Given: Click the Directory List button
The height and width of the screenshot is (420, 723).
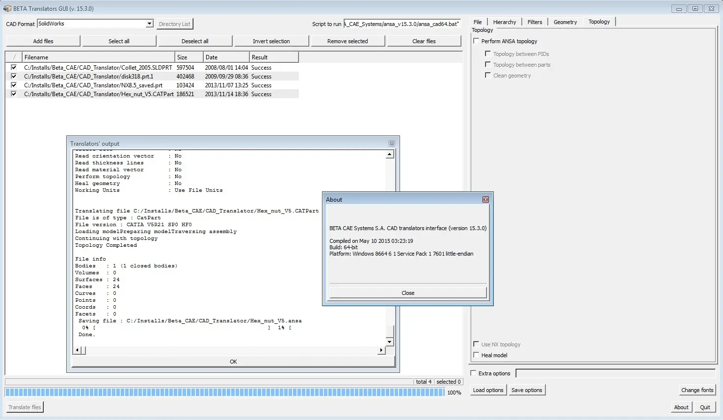Looking at the screenshot, I should point(175,24).
